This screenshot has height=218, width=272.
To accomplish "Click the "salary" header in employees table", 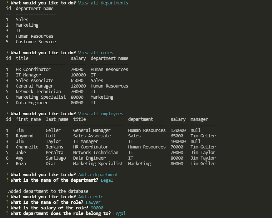I will click(x=178, y=119).
